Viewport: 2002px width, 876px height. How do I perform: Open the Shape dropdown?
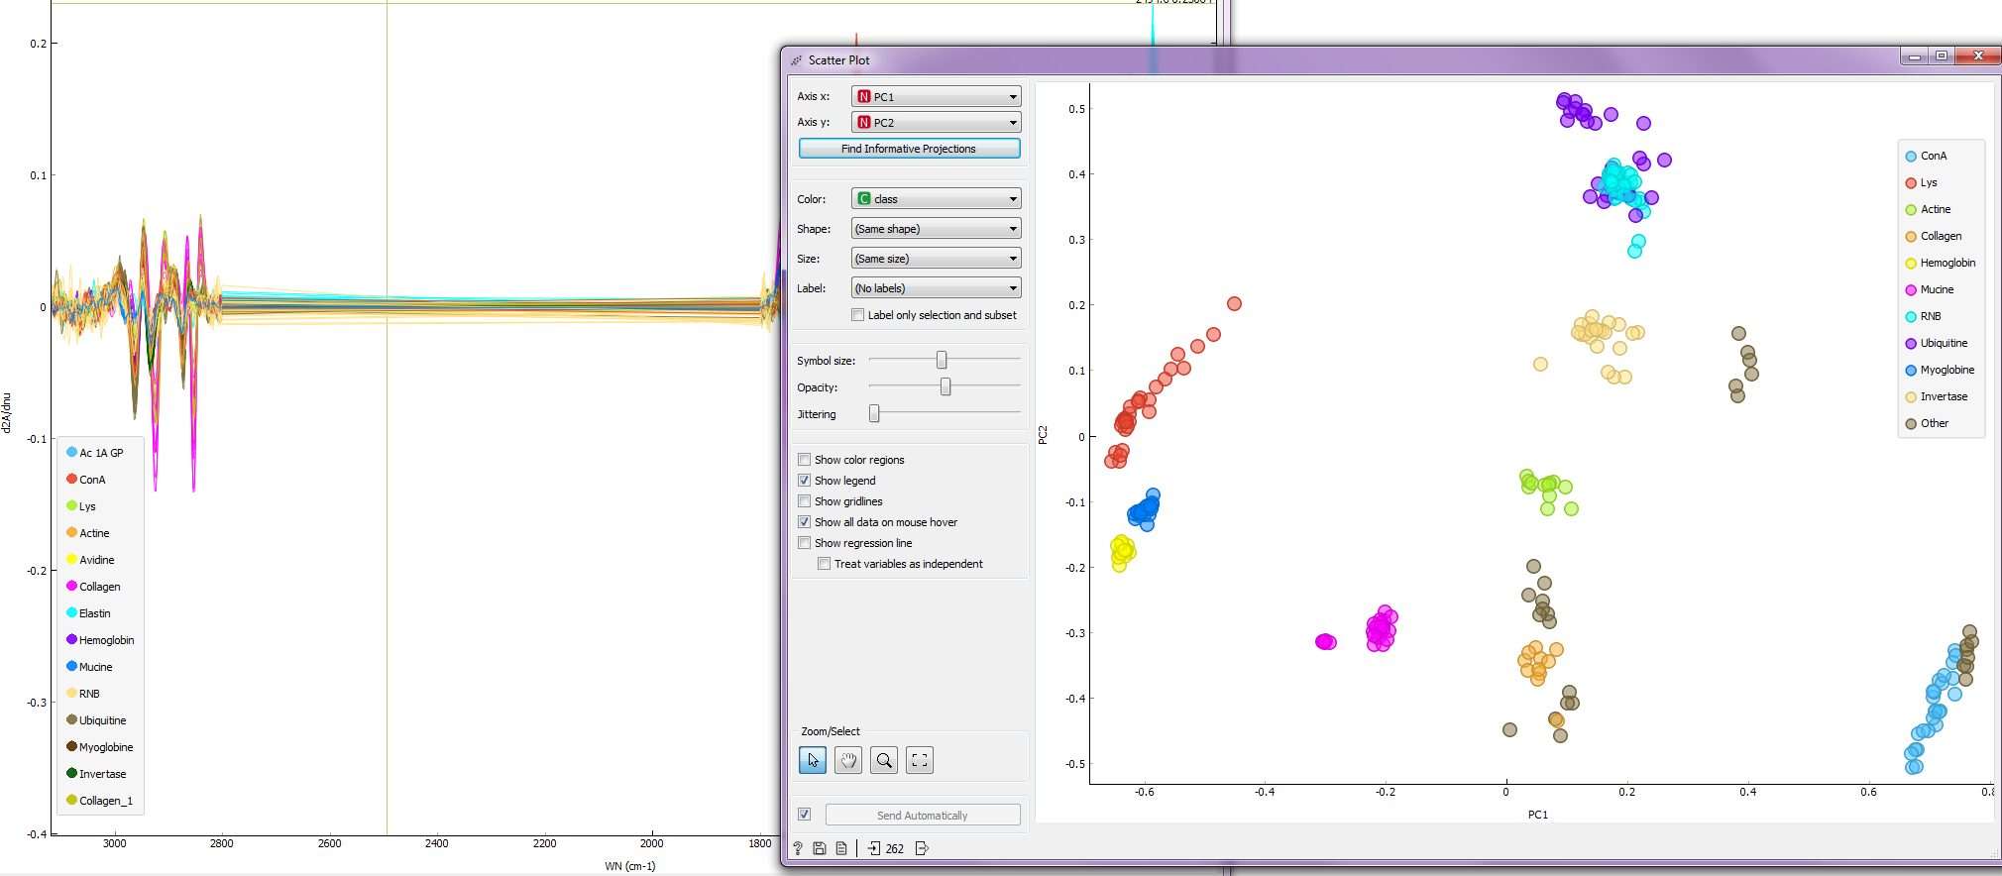pyautogui.click(x=936, y=228)
